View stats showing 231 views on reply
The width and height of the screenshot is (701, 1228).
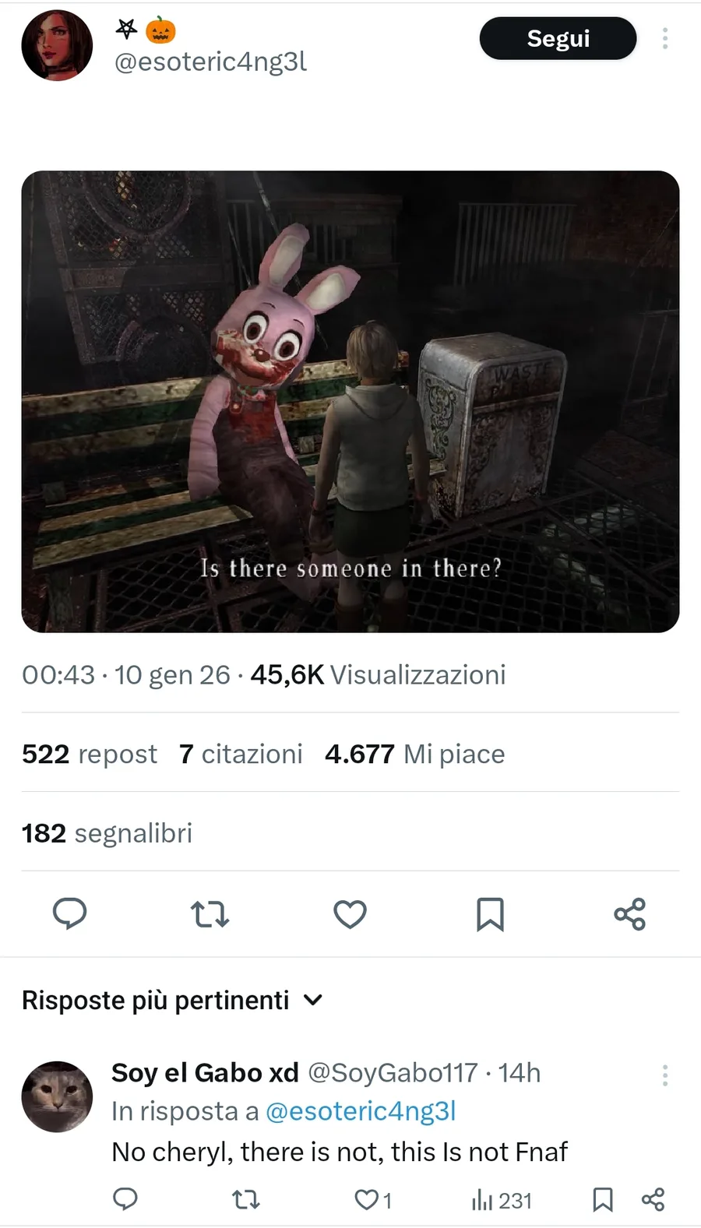tap(502, 1200)
